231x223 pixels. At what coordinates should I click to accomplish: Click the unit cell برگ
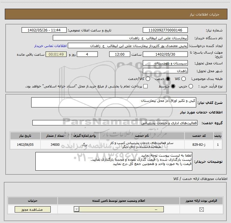coord(85,145)
